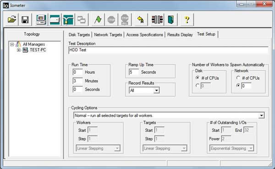Exit Iometer via door icon
275x169 pixels.
[170, 19]
